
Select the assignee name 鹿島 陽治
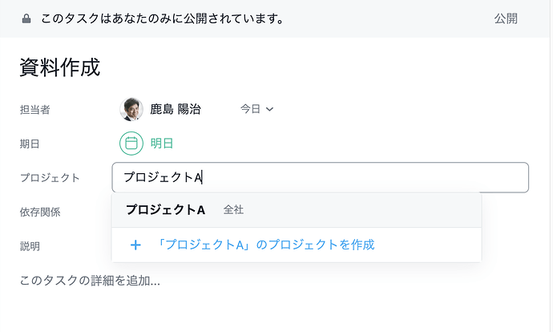tap(176, 109)
